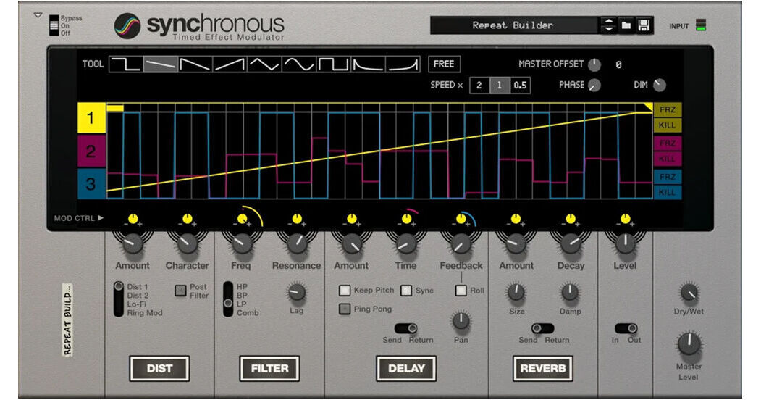
Task: Enable the Keep Pitch checkbox
Action: [x=345, y=291]
